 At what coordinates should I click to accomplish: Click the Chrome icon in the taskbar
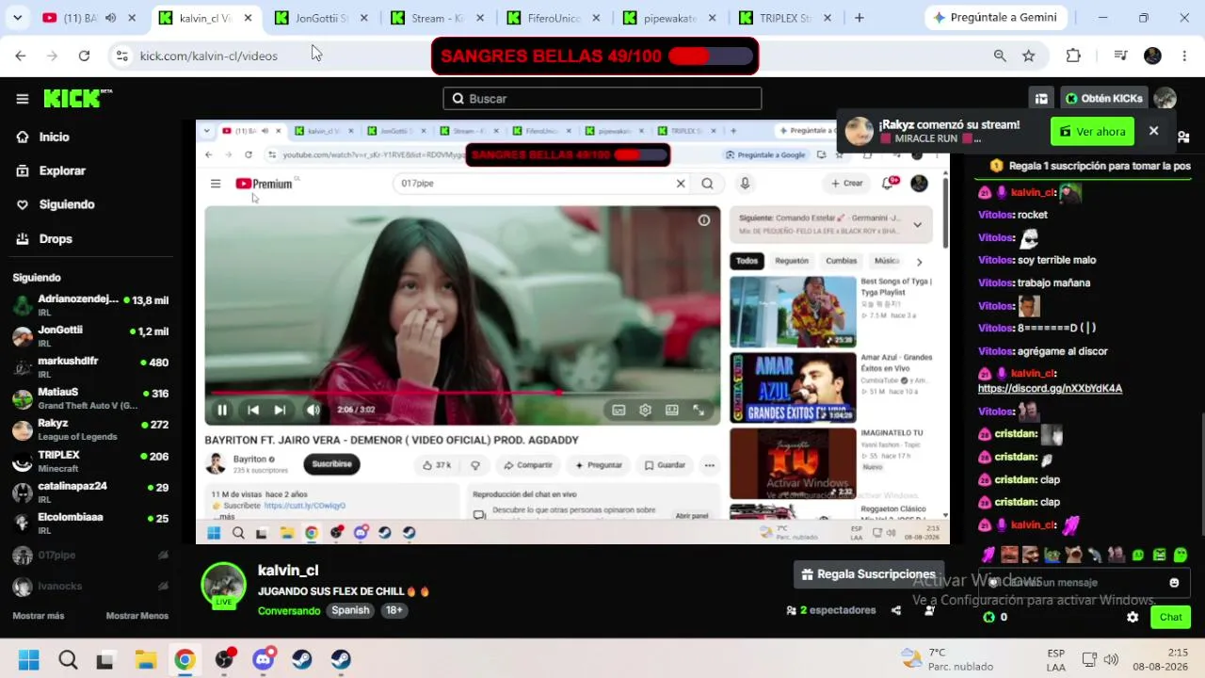pos(185,659)
